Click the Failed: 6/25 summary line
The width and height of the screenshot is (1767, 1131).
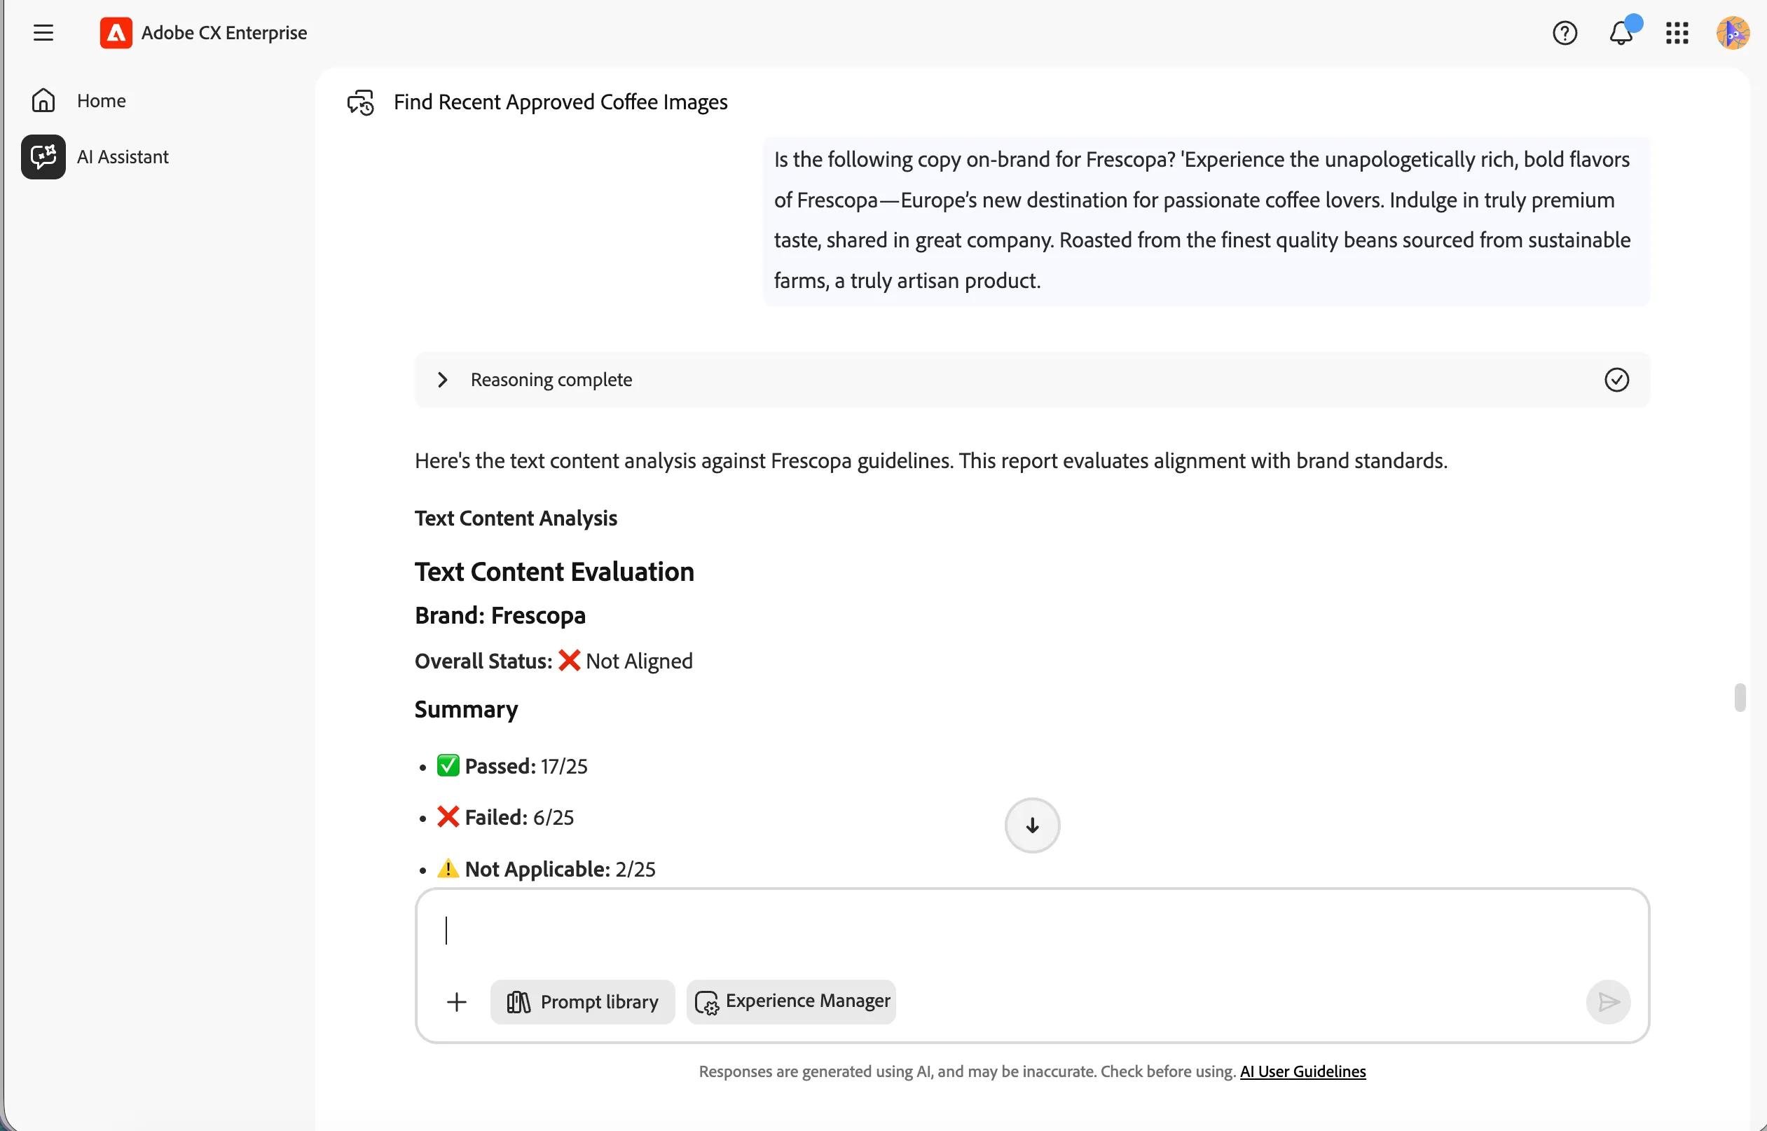505,817
